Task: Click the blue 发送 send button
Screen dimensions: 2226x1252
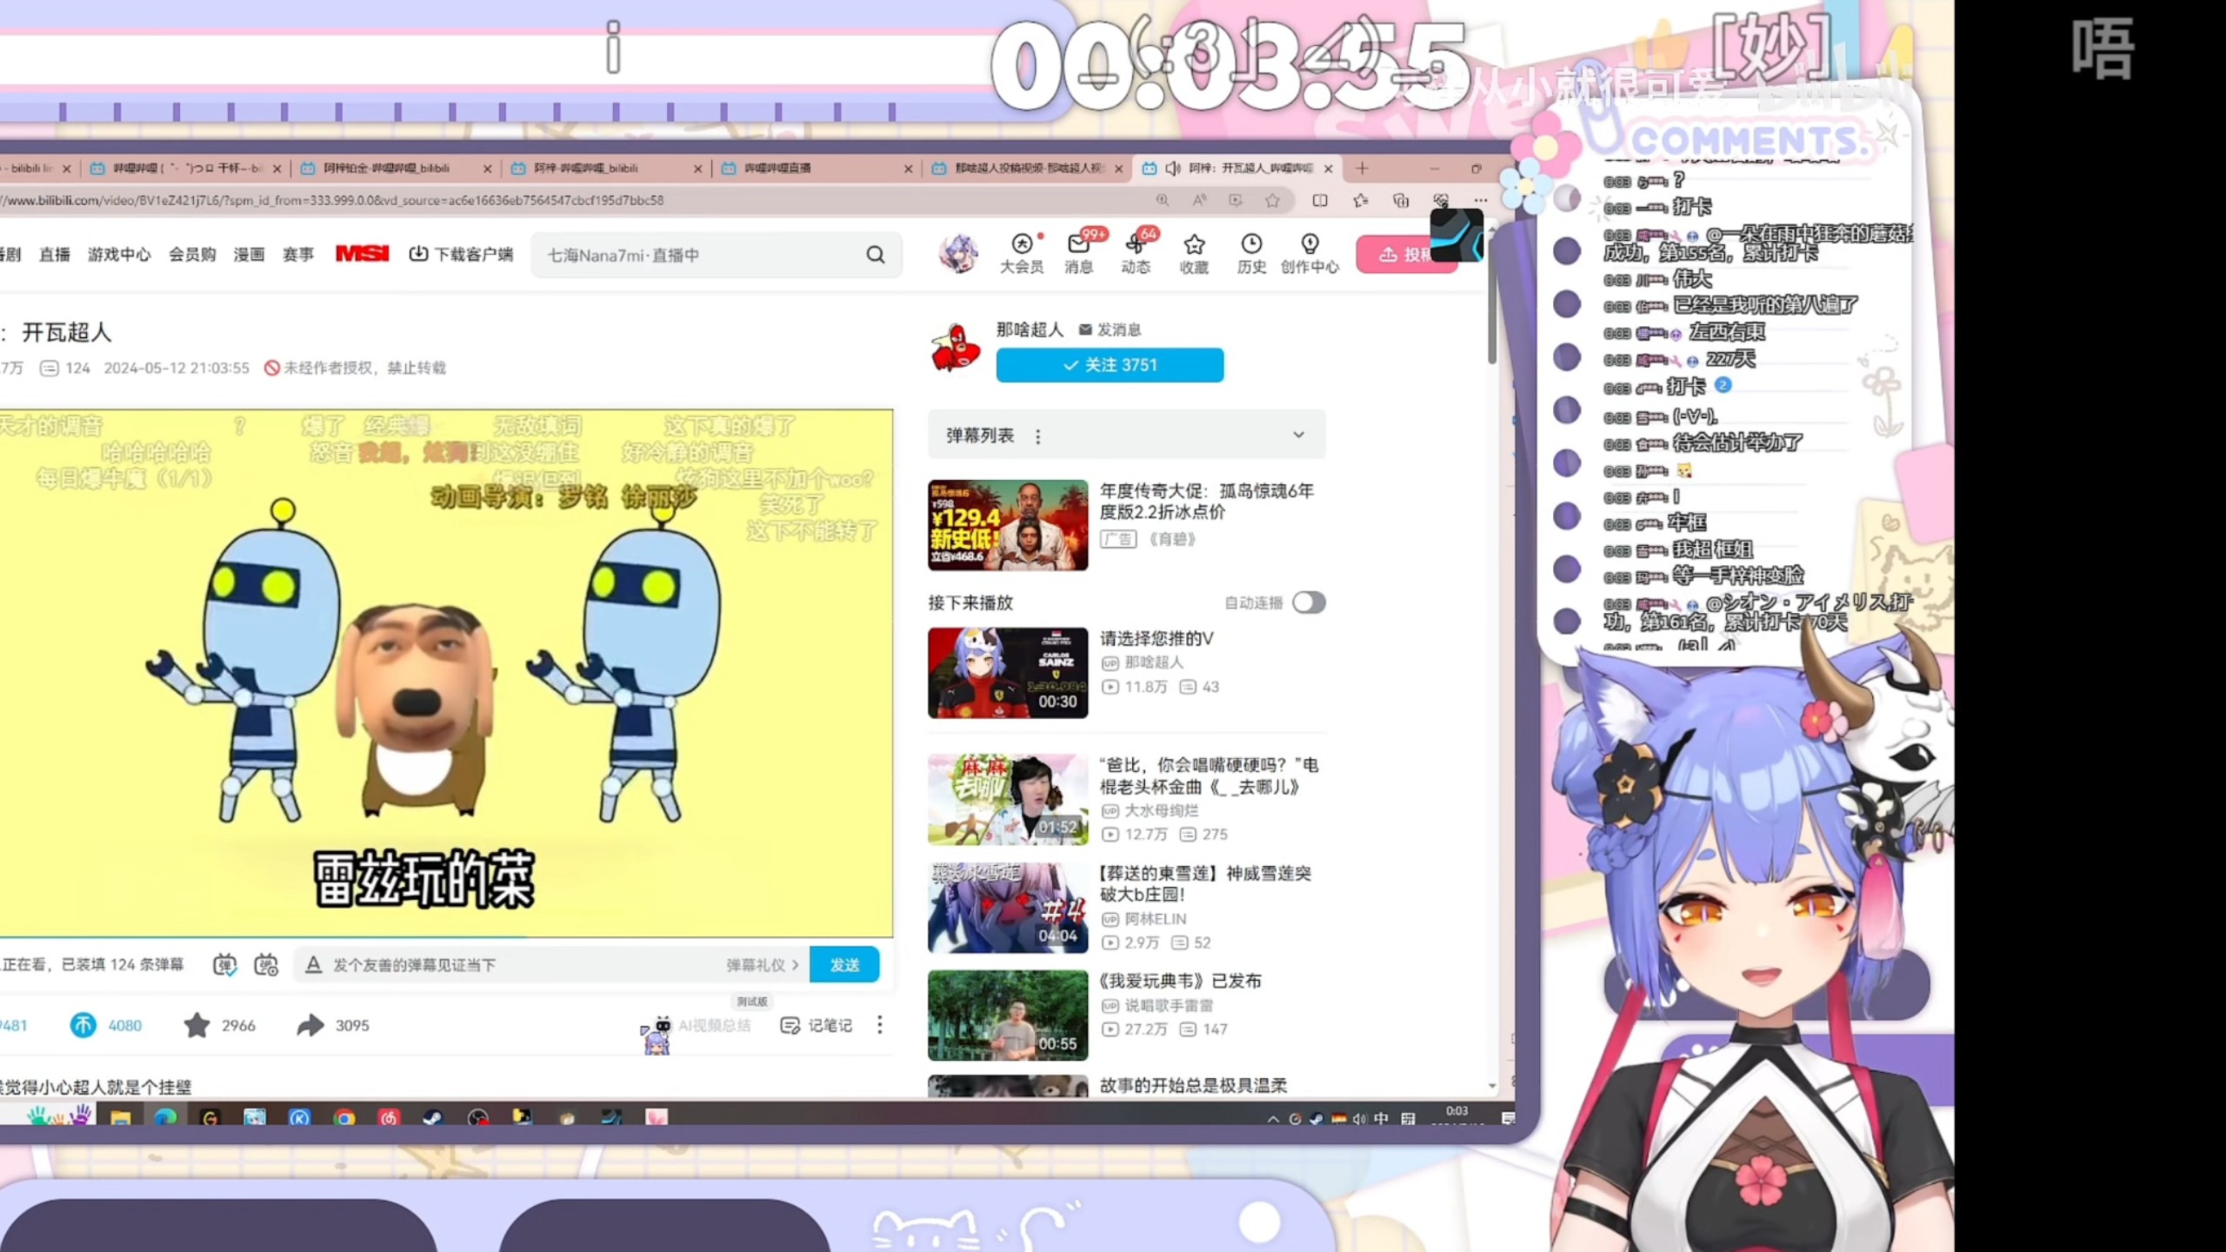Action: click(844, 965)
